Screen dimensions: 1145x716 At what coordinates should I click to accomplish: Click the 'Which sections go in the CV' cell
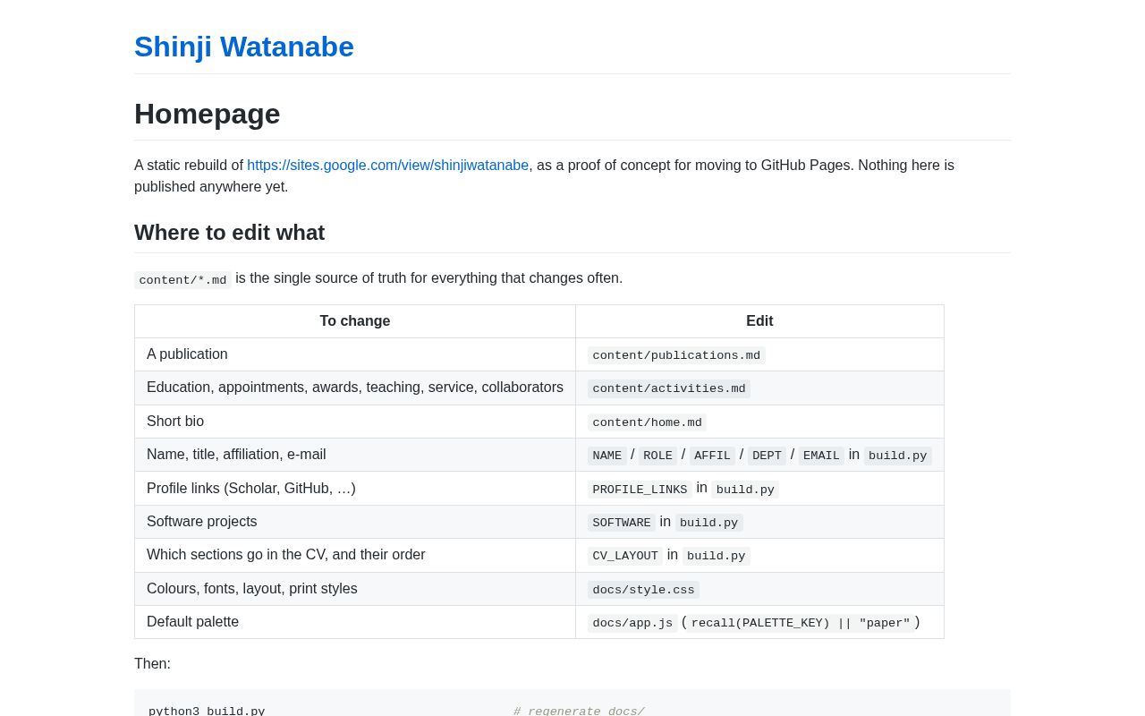click(355, 555)
